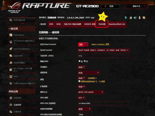This screenshot has height=116, width=155.
Task: Check the channels 12, 13 auto-select checkbox
Action: tap(79, 81)
